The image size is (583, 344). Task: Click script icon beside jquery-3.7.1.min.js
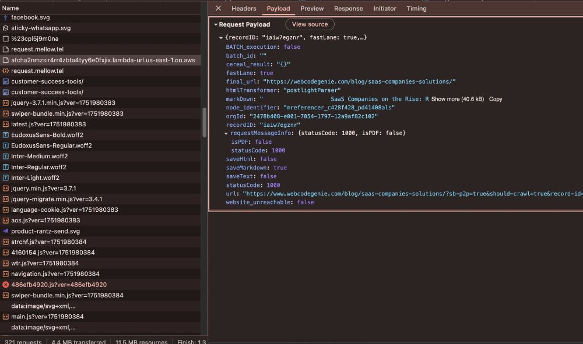click(6, 103)
